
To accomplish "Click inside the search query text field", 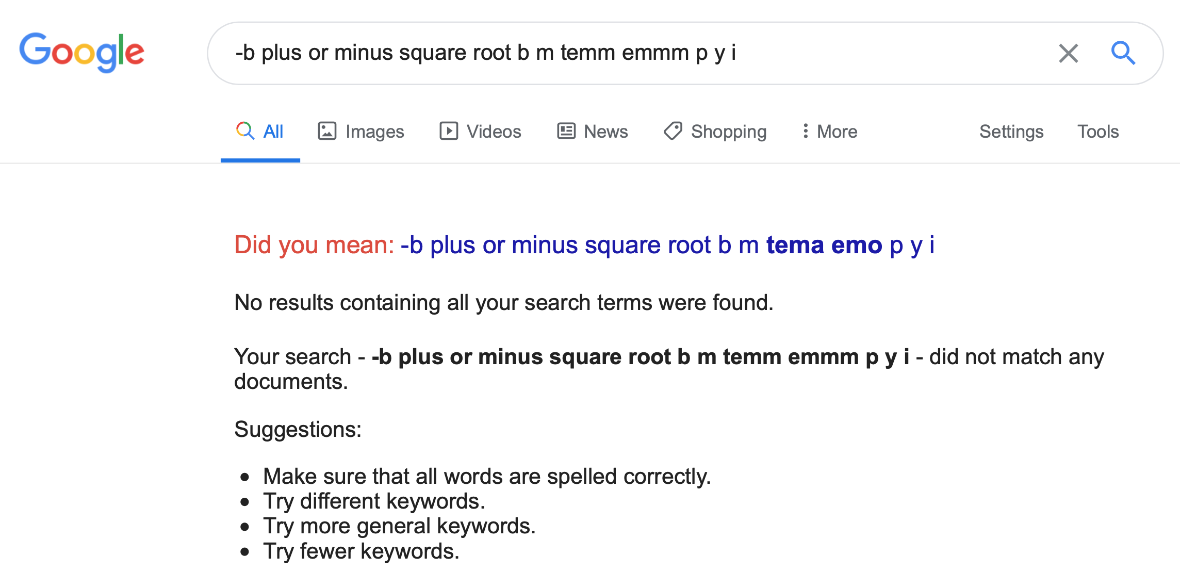I will click(x=619, y=53).
